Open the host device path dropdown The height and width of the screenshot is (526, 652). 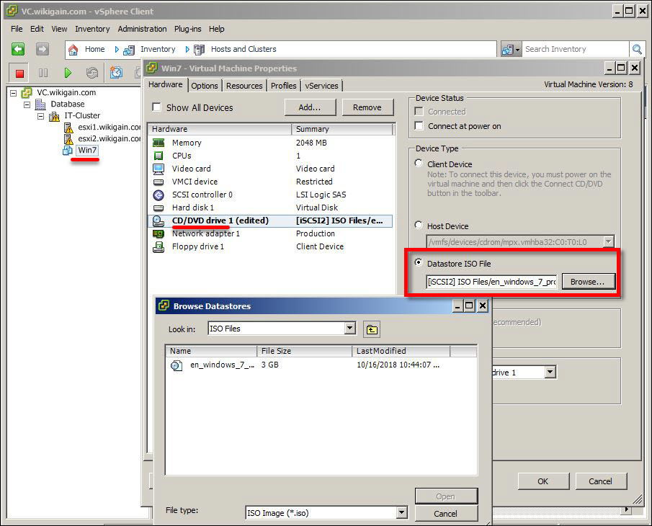point(609,241)
